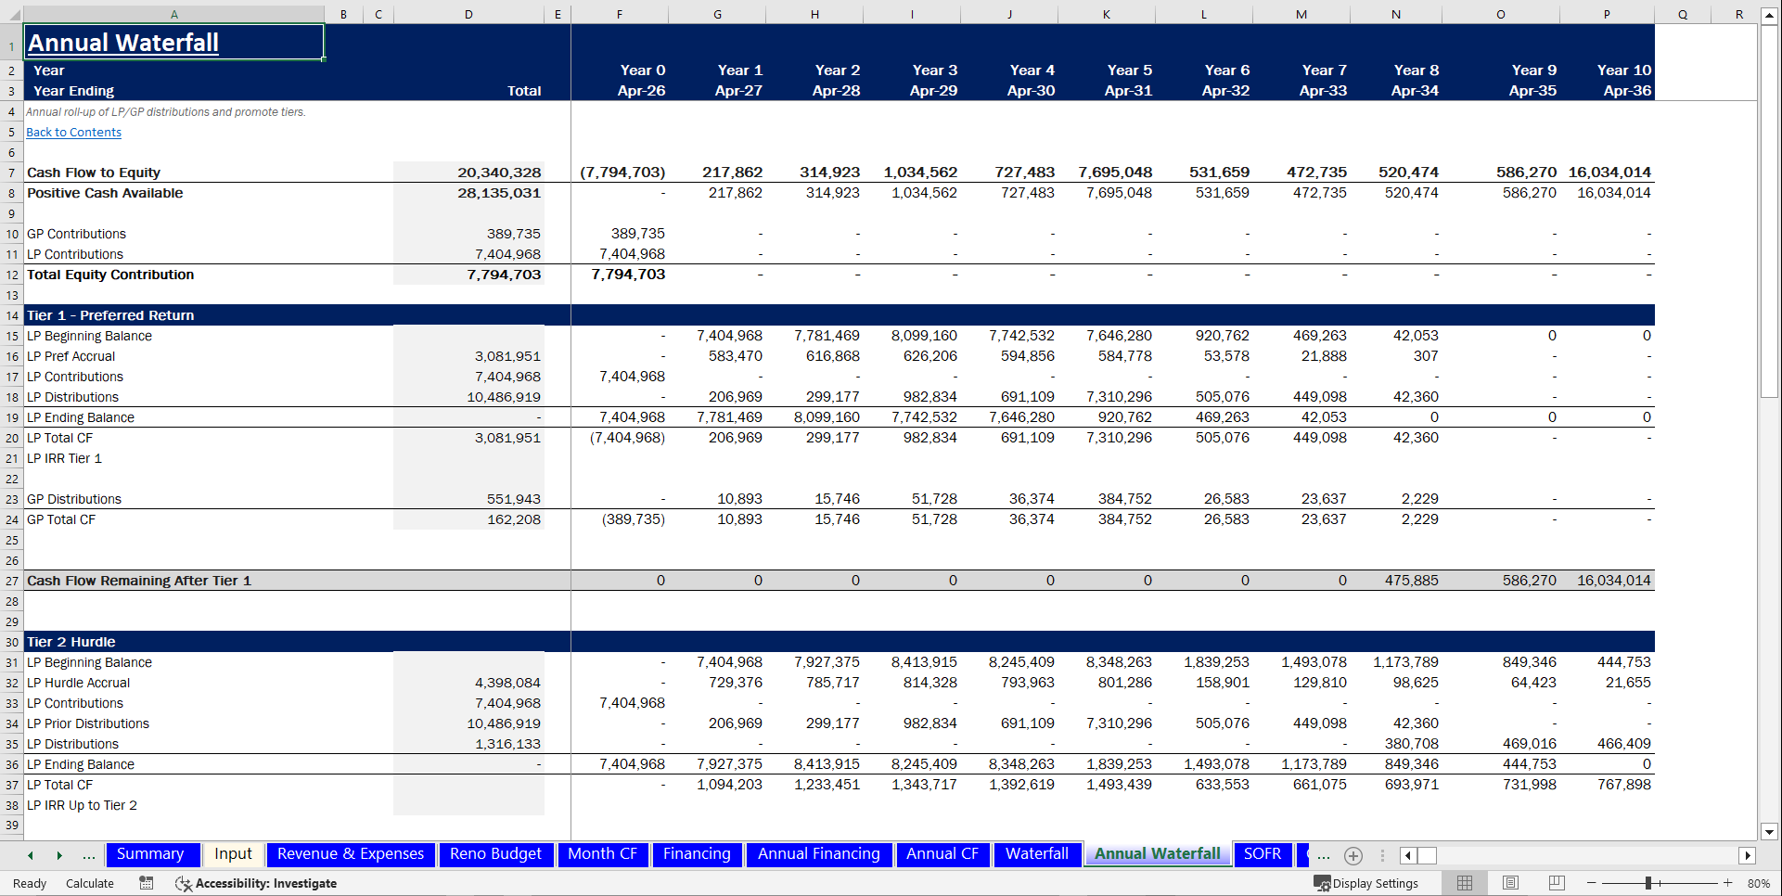Activate Page Break Preview view icon
Viewport: 1782px width, 896px height.
[x=1556, y=883]
